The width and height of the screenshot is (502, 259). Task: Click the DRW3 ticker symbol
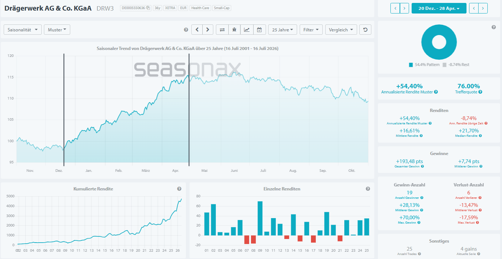point(105,8)
